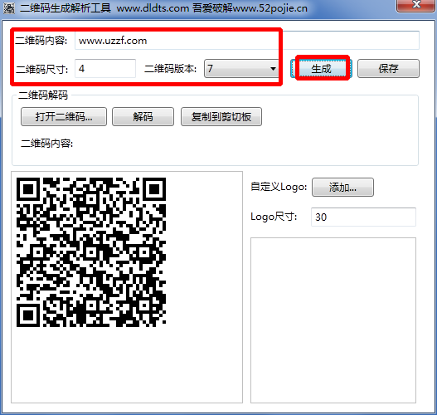The image size is (437, 415).
Task: Open a QR image via 打开二维码...
Action: [64, 116]
